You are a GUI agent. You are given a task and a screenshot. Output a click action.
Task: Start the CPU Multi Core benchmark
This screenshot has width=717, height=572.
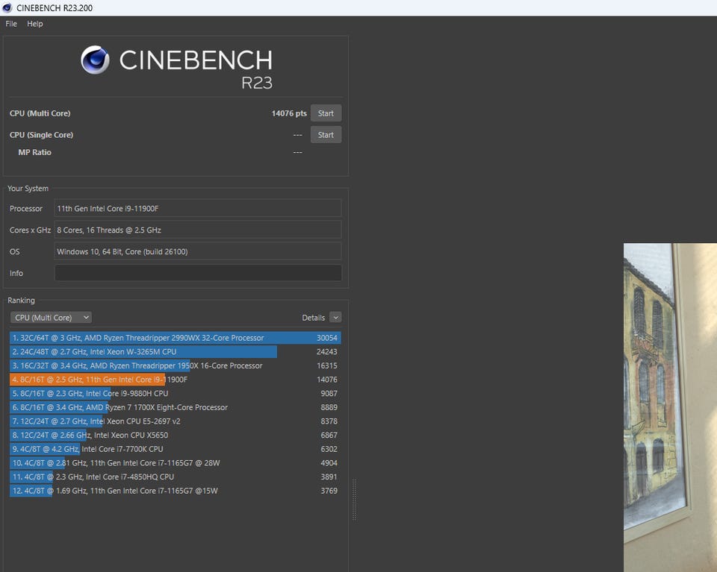(x=326, y=113)
